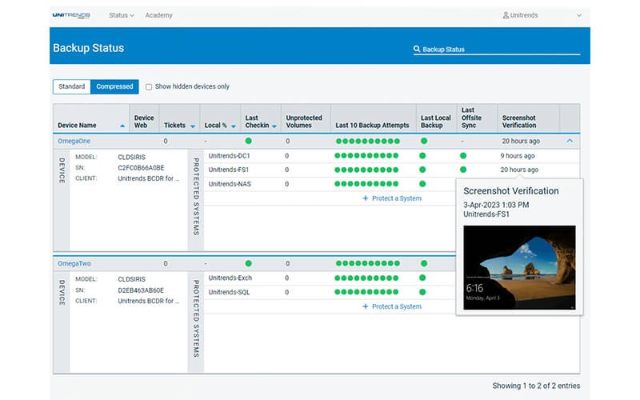The height and width of the screenshot is (400, 640).
Task: Open the Status menu
Action: 122,15
